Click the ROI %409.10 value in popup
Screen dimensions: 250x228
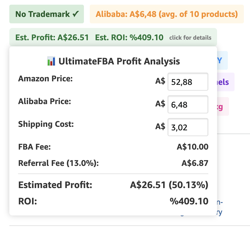tap(189, 201)
